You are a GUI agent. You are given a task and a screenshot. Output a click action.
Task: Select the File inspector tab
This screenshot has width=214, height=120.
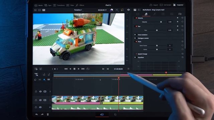[x=180, y=14]
